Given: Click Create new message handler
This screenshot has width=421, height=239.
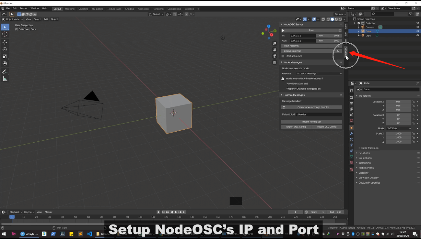Looking at the screenshot, I should (x=311, y=107).
